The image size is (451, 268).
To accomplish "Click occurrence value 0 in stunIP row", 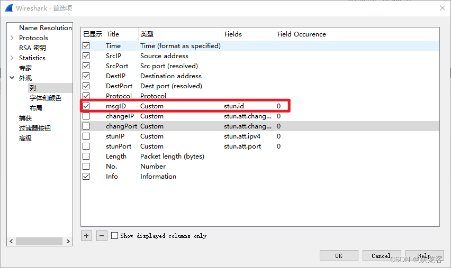I will [x=278, y=136].
